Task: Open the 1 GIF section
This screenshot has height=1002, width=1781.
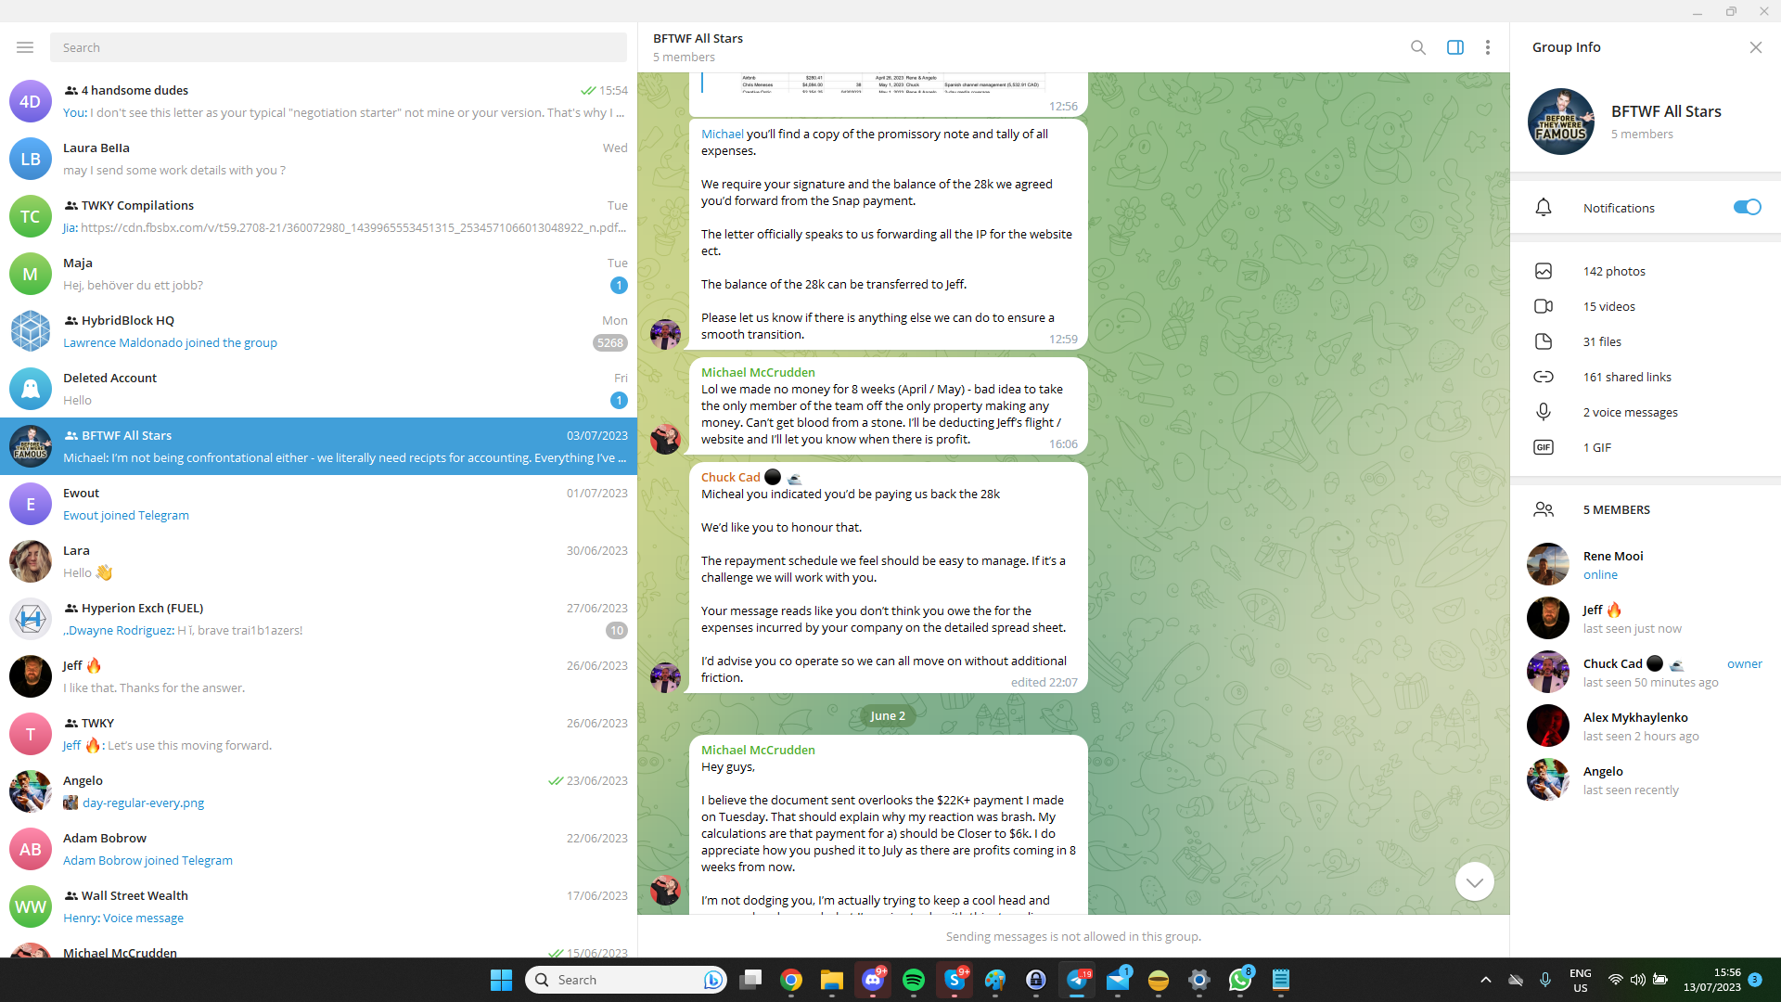Action: [x=1596, y=448]
